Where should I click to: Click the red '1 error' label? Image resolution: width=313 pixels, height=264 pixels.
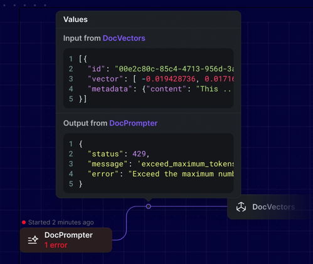pyautogui.click(x=56, y=245)
